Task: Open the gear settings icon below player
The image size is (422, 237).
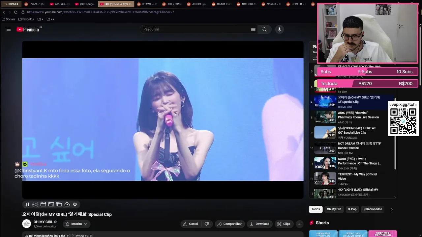Action: coord(75,204)
